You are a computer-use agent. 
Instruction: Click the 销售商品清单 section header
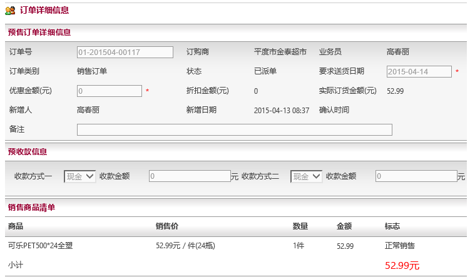(x=31, y=207)
